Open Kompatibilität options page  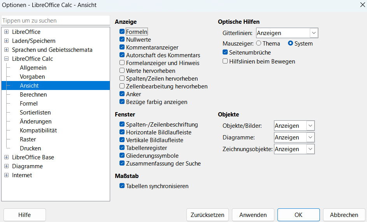(x=39, y=130)
